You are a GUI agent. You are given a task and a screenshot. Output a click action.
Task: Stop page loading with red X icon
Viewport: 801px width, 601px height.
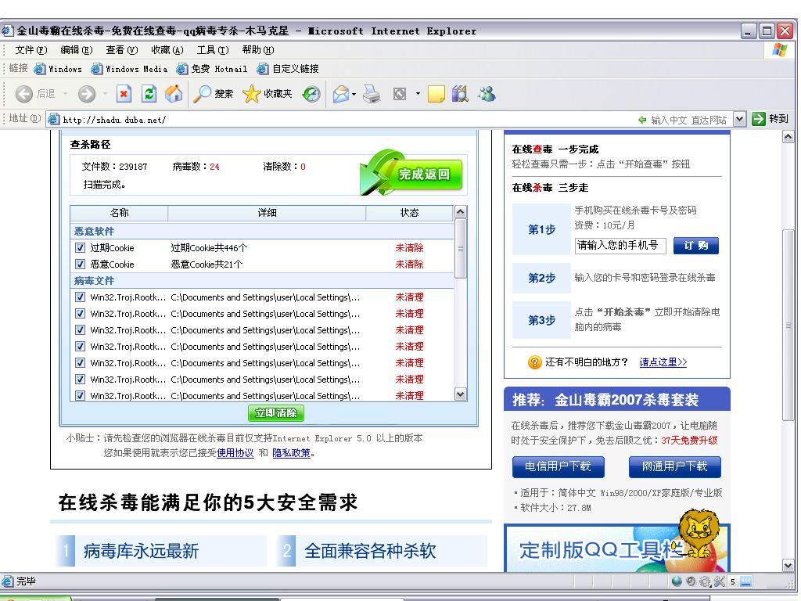click(124, 94)
